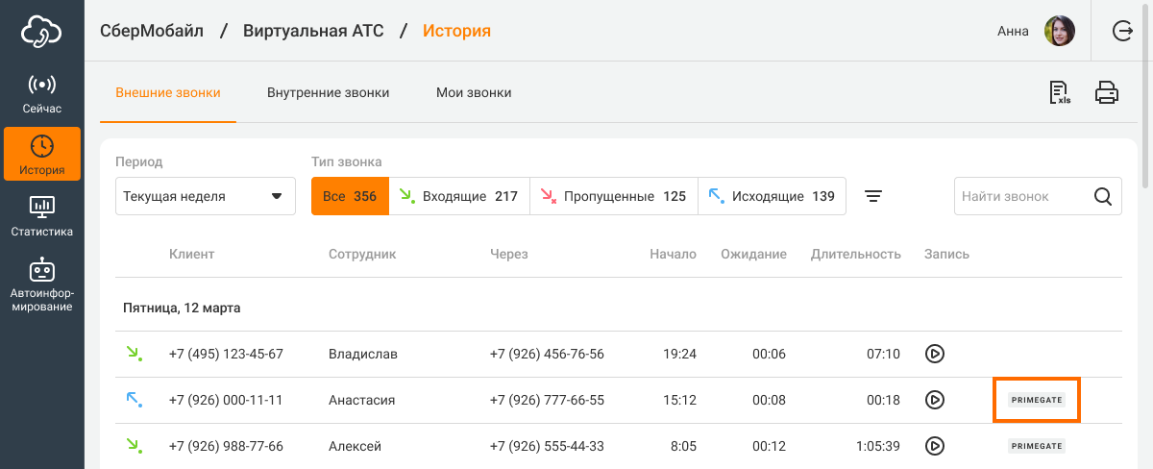Click the highlighted PRIMEGATE tag

(1037, 400)
